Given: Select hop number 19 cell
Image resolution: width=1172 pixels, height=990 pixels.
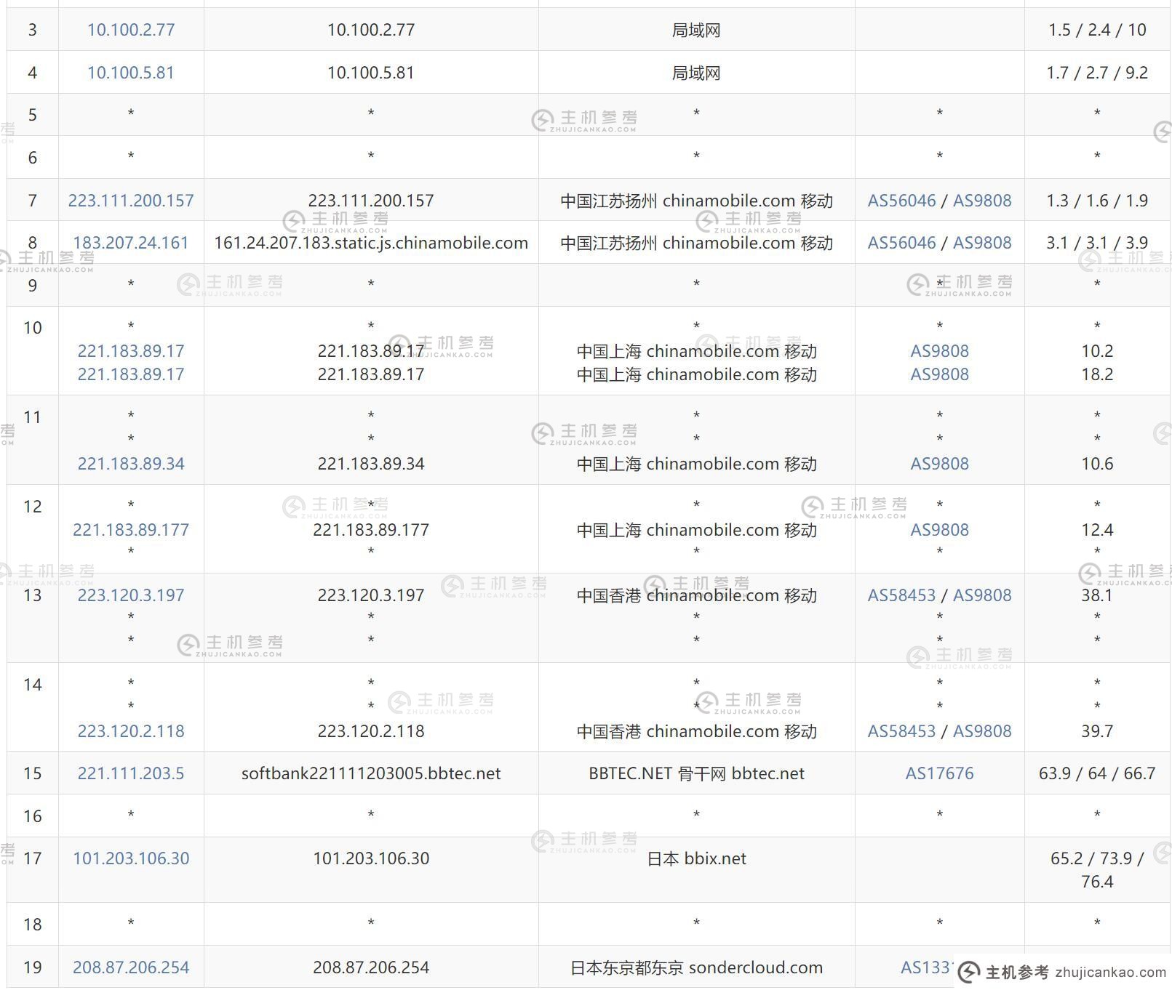Looking at the screenshot, I should 33,967.
